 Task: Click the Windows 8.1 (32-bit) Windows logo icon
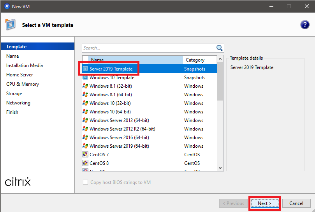85,86
